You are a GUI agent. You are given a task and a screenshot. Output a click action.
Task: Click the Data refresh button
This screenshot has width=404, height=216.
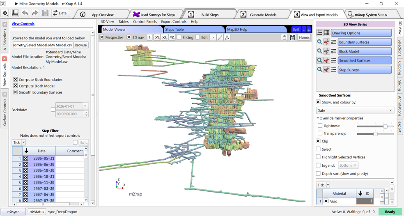[60, 13]
